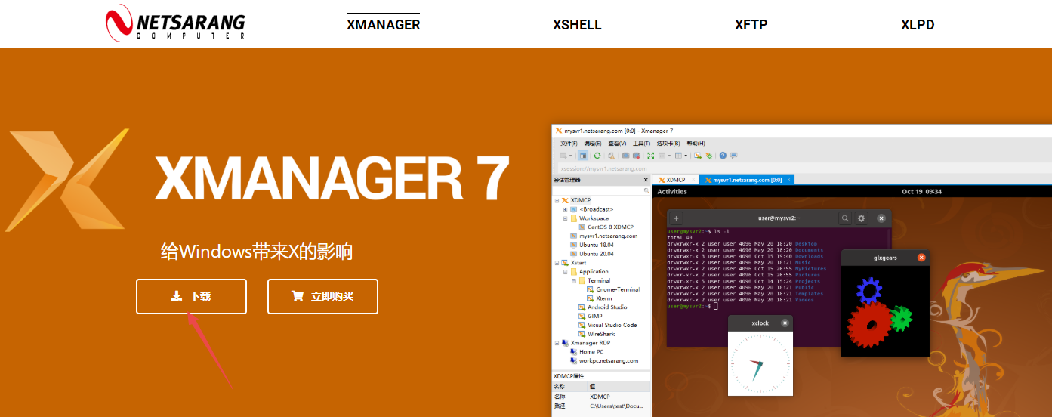Collapse the Terminal folder node

point(574,280)
